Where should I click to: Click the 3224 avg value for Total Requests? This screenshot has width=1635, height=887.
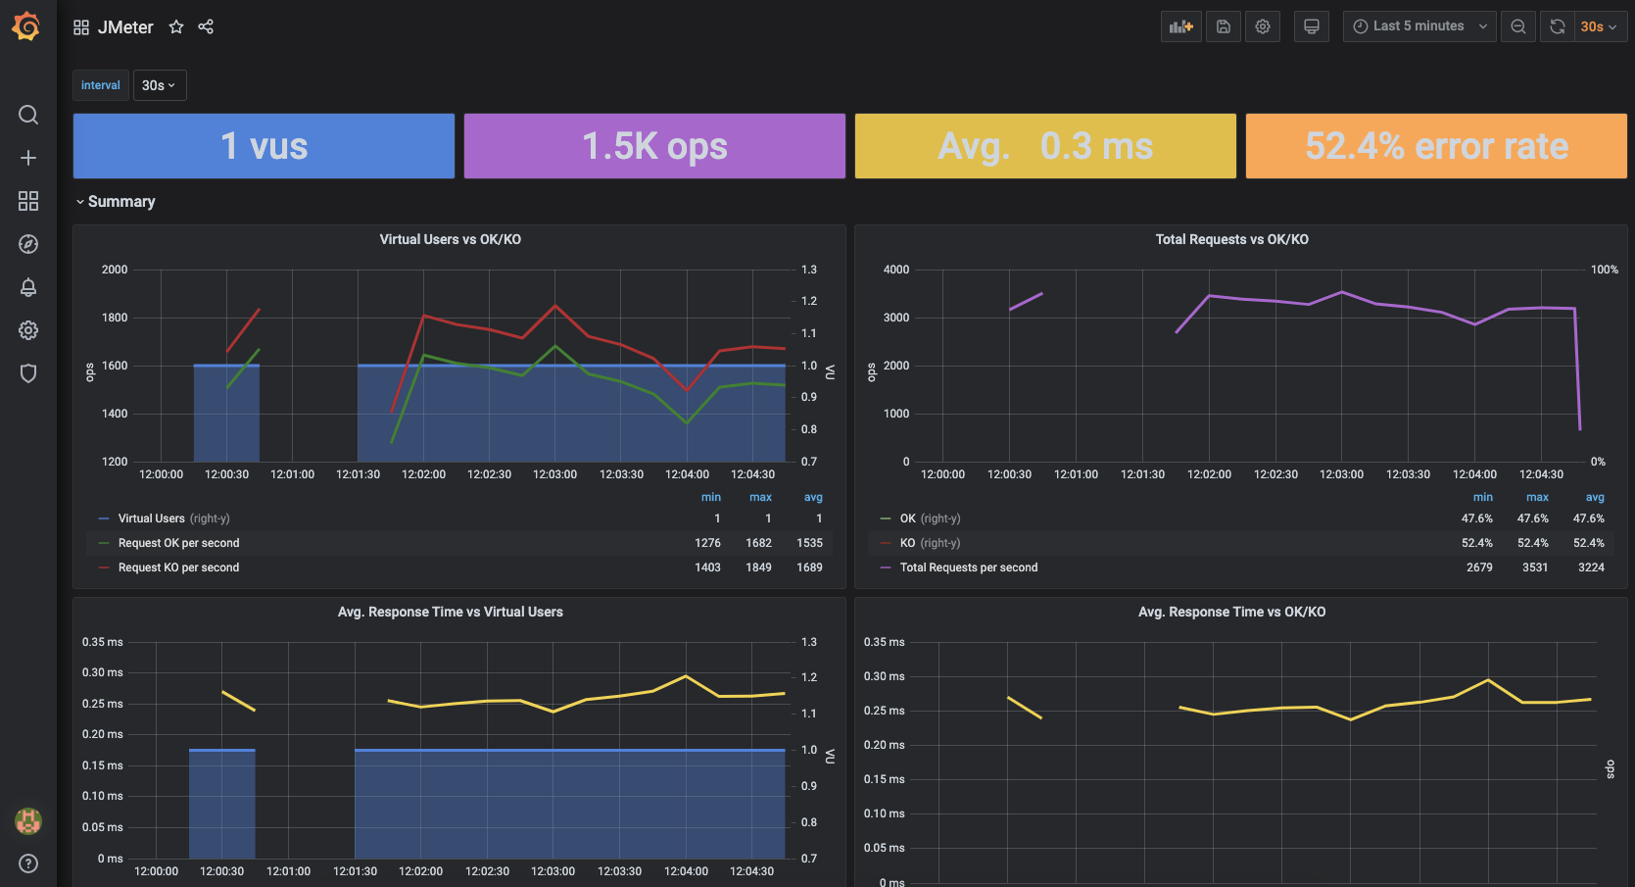coord(1591,567)
